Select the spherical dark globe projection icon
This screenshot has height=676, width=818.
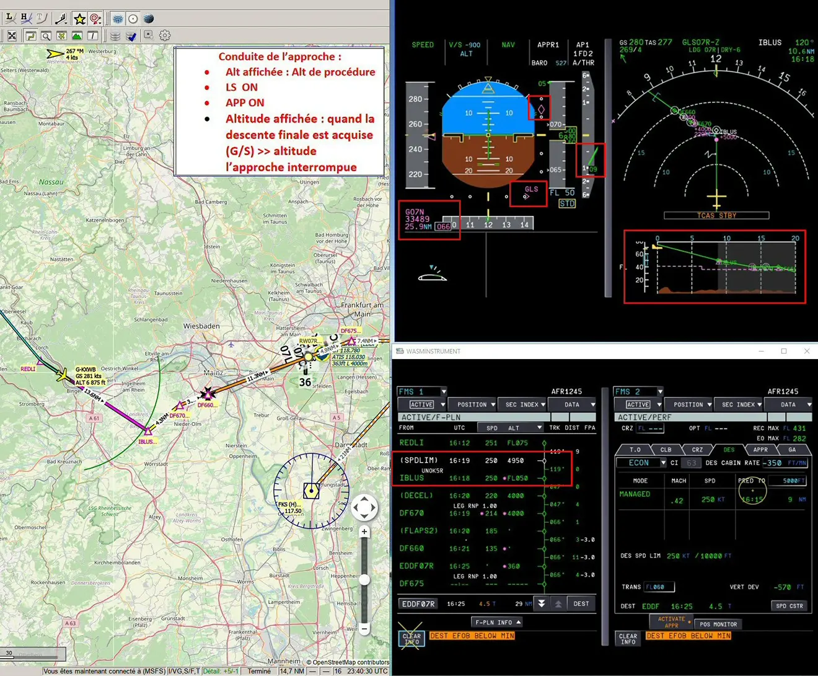click(x=149, y=19)
